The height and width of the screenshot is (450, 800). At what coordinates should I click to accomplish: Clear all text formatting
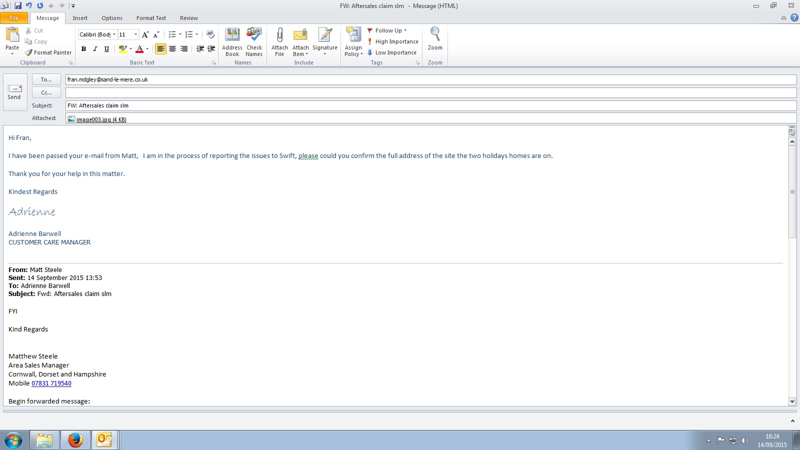[210, 34]
